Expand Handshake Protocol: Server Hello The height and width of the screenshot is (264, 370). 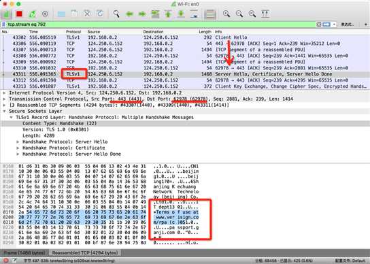pyautogui.click(x=18, y=142)
